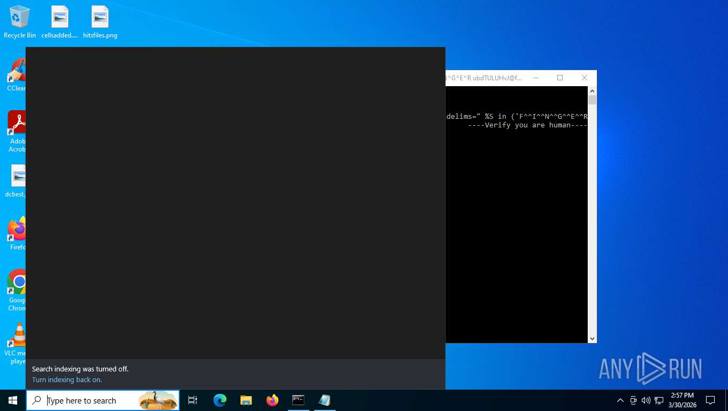
Task: Select the VLC media player desktop shortcut
Action: pos(16,343)
